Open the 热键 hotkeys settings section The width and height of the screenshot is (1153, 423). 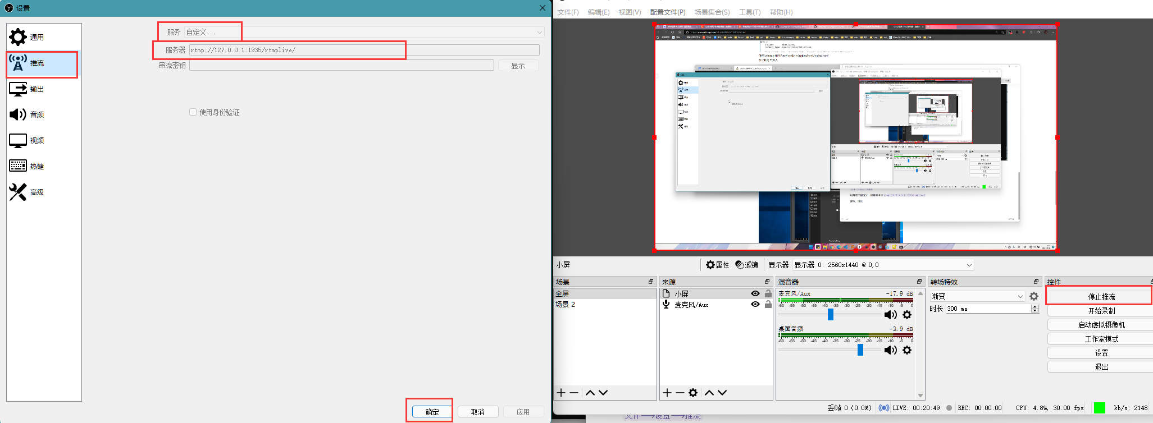43,166
